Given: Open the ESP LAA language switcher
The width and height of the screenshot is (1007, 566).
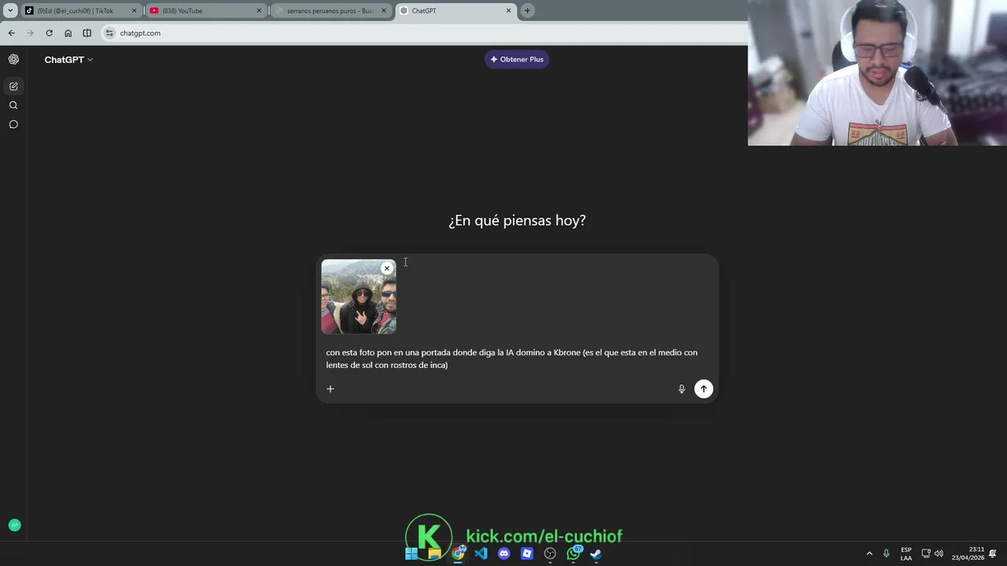Looking at the screenshot, I should pos(906,553).
